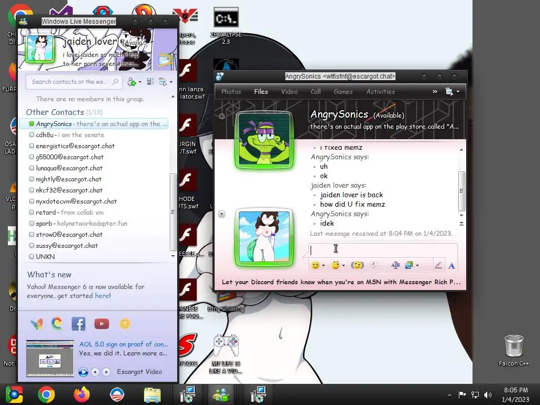Open File Explorer from the taskbar
This screenshot has width=540, height=405.
coord(152,395)
